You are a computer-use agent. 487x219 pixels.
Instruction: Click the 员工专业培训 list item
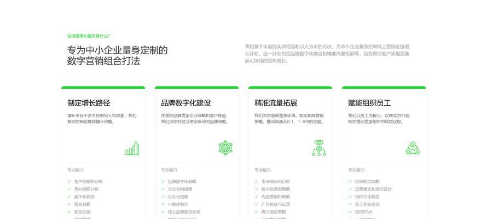coord(367,204)
